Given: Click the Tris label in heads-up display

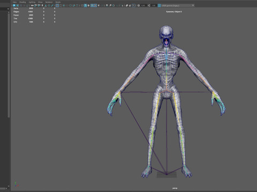Looking at the screenshot, I should (x=16, y=19).
